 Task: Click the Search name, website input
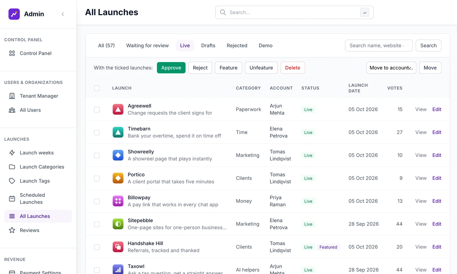pyautogui.click(x=379, y=45)
